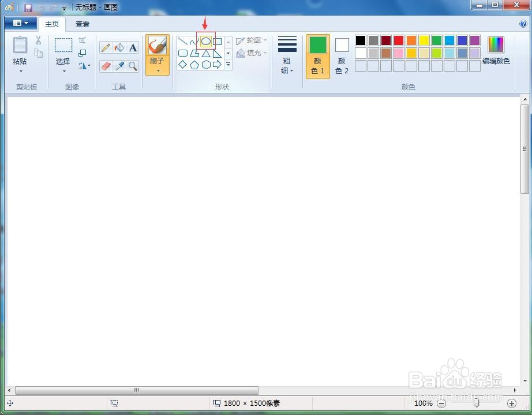Click the Copy icon
This screenshot has width=532, height=415.
tap(38, 53)
